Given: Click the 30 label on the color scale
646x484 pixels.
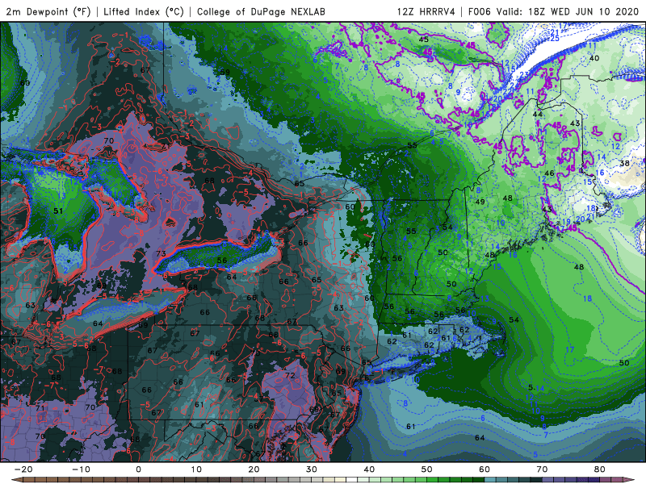Looking at the screenshot, I should (x=312, y=469).
